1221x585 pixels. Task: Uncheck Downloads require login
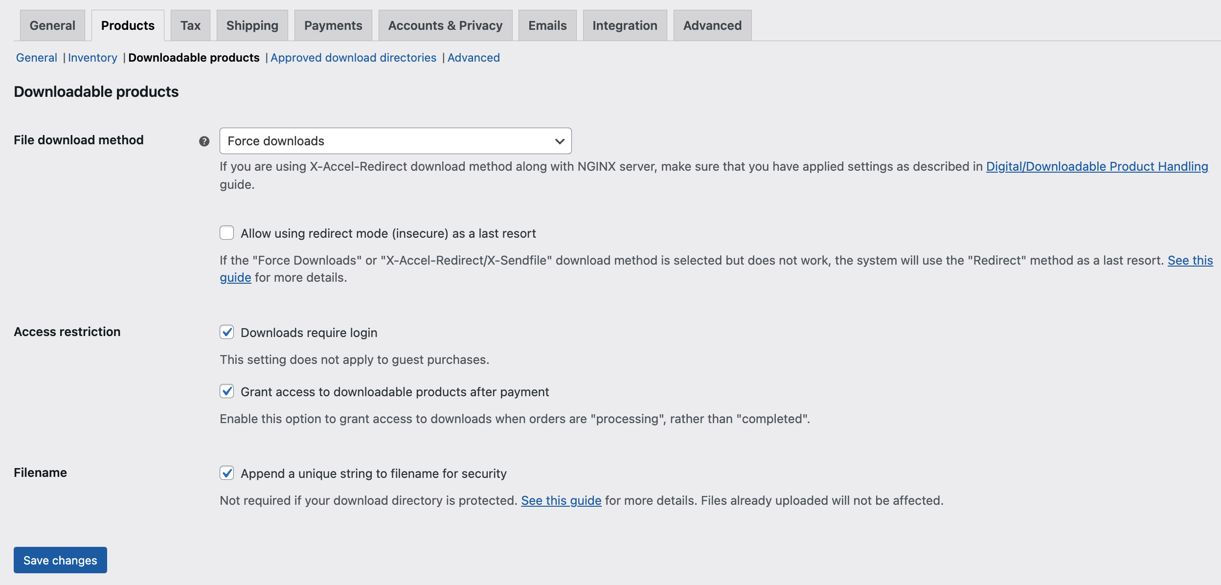click(226, 332)
